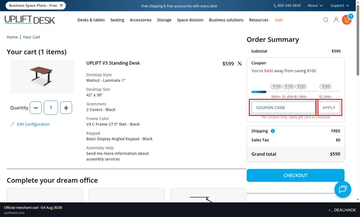
Task: Click the -$100 savings tier badge
Action: (276, 87)
